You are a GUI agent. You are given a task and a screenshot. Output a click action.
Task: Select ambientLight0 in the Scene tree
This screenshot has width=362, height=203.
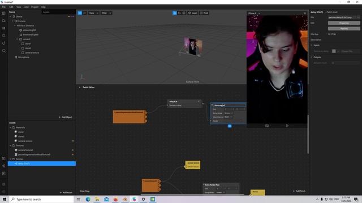click(x=29, y=30)
